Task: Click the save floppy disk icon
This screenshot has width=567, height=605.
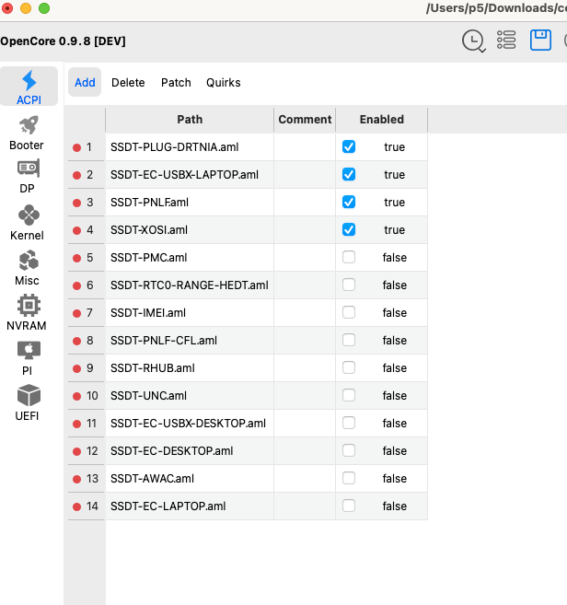Action: point(540,40)
